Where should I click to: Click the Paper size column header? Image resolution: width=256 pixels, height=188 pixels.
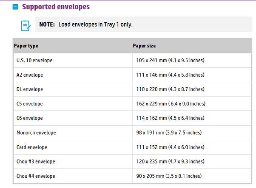pyautogui.click(x=144, y=46)
